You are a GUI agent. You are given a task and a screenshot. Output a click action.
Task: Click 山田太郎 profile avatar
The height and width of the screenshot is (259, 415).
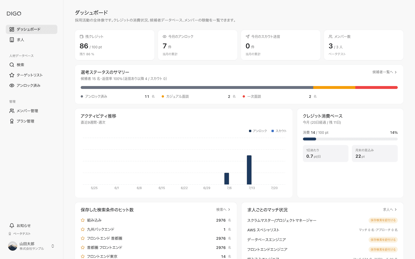click(13, 246)
